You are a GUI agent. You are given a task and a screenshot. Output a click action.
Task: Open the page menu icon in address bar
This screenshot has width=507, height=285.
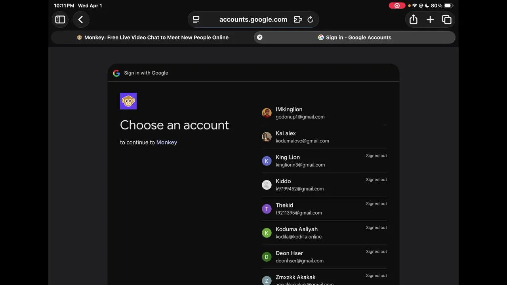[x=196, y=19]
